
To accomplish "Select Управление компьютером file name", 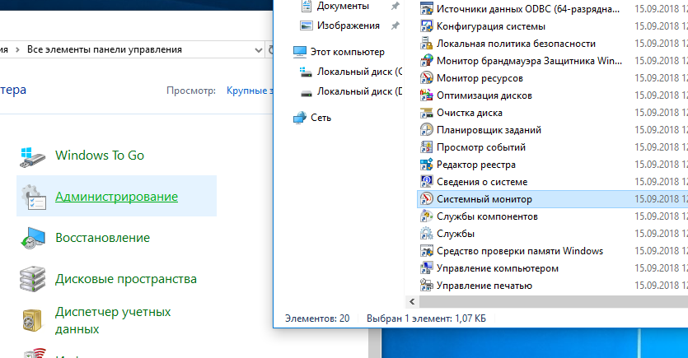I will coord(498,268).
